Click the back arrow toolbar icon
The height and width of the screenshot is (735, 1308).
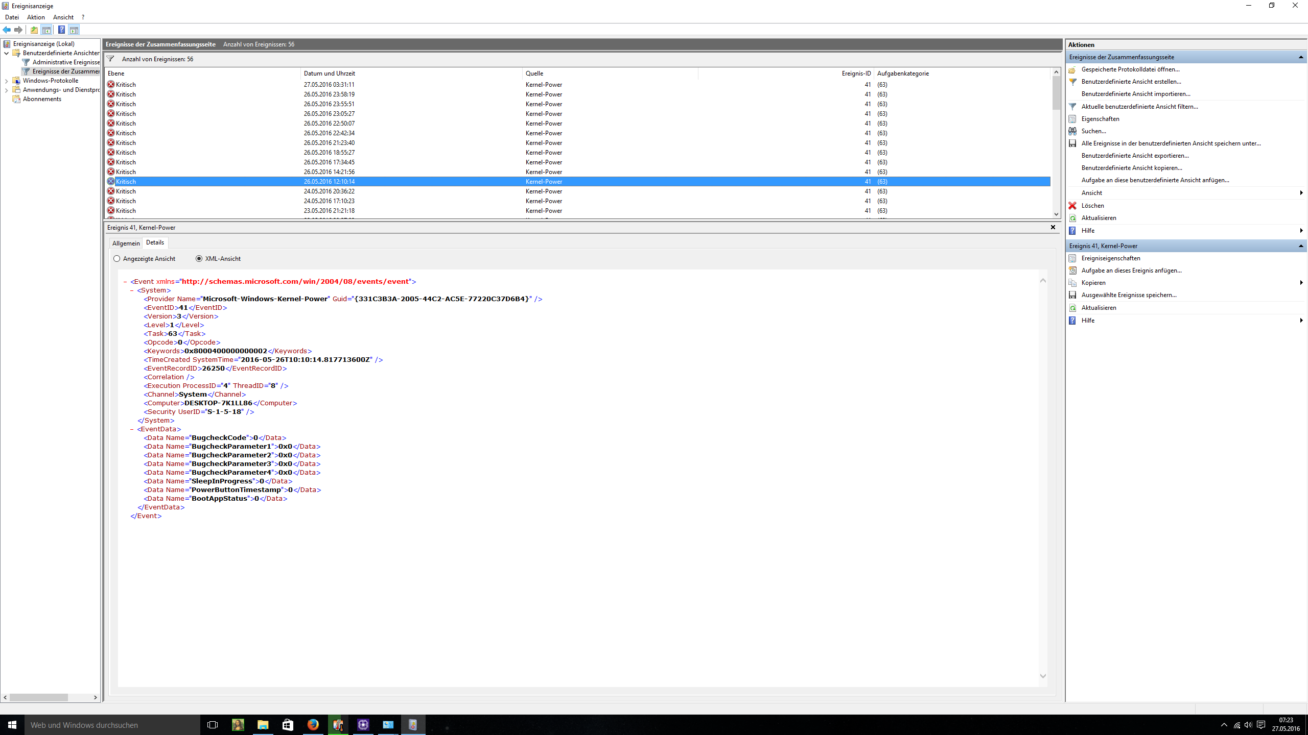(7, 30)
